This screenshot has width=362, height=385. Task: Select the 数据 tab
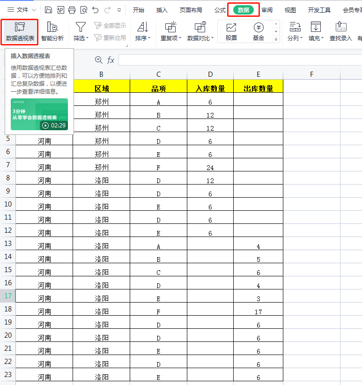[x=243, y=10]
